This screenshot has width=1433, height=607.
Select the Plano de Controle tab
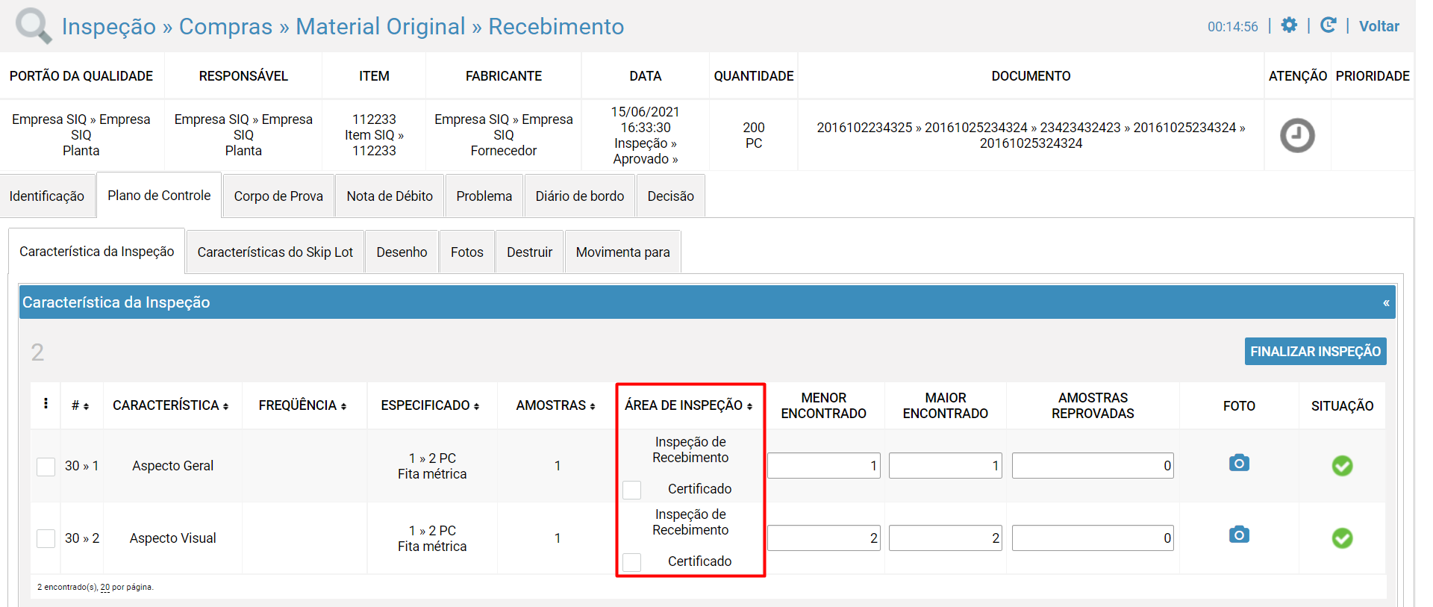[159, 195]
